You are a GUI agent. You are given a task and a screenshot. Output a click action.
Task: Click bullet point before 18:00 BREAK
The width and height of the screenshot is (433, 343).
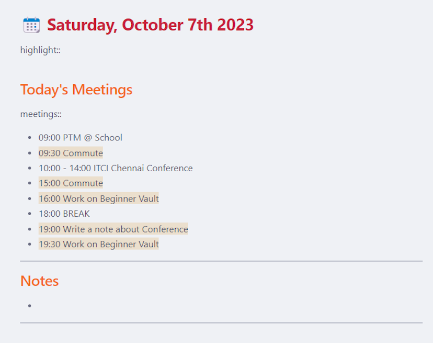coord(30,214)
